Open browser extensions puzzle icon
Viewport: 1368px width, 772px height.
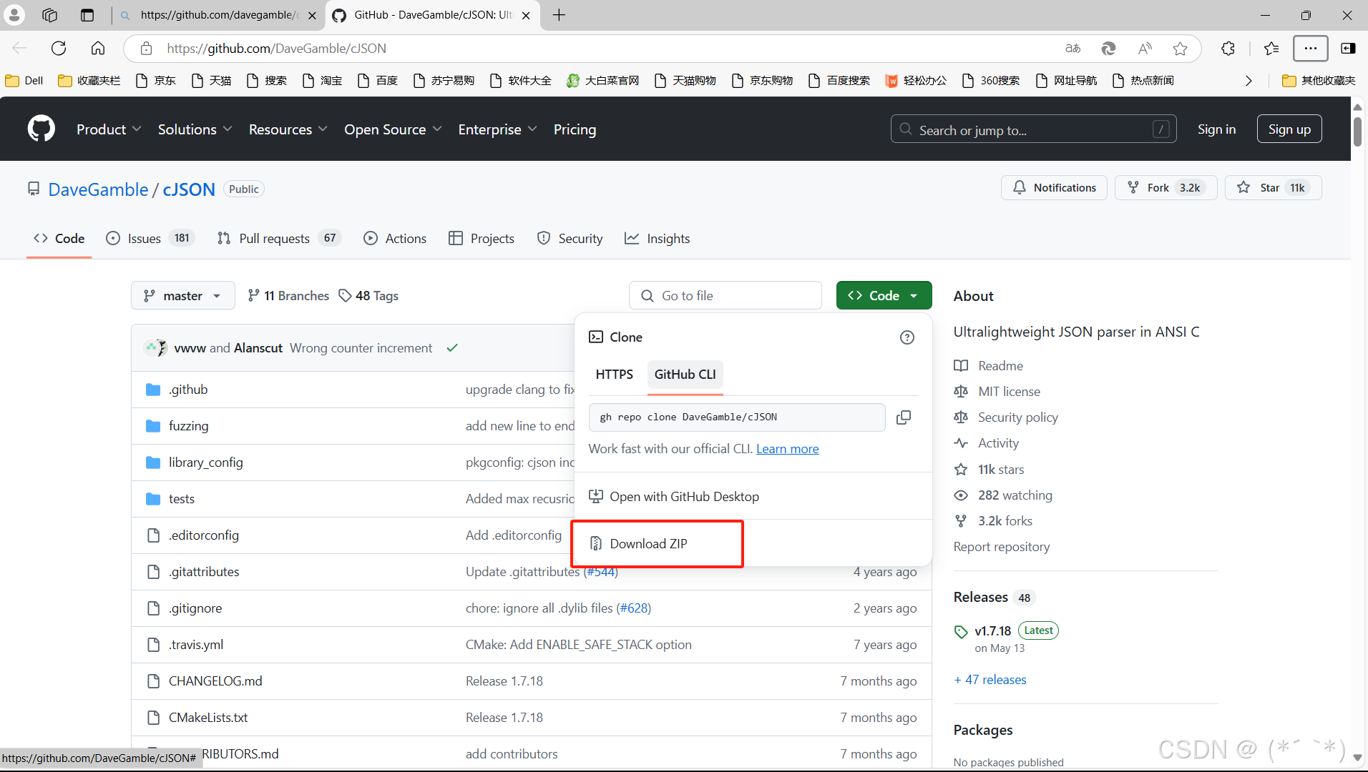click(x=1228, y=48)
